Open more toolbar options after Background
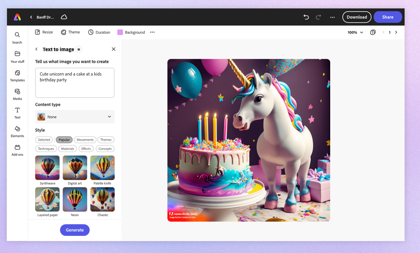 tap(153, 32)
